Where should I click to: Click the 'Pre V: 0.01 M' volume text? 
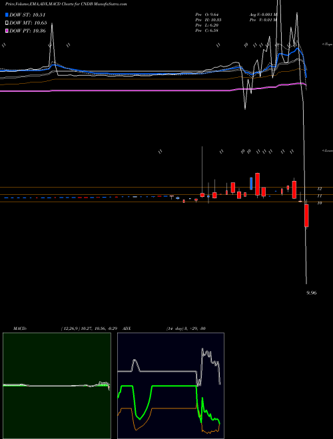coord(264,20)
